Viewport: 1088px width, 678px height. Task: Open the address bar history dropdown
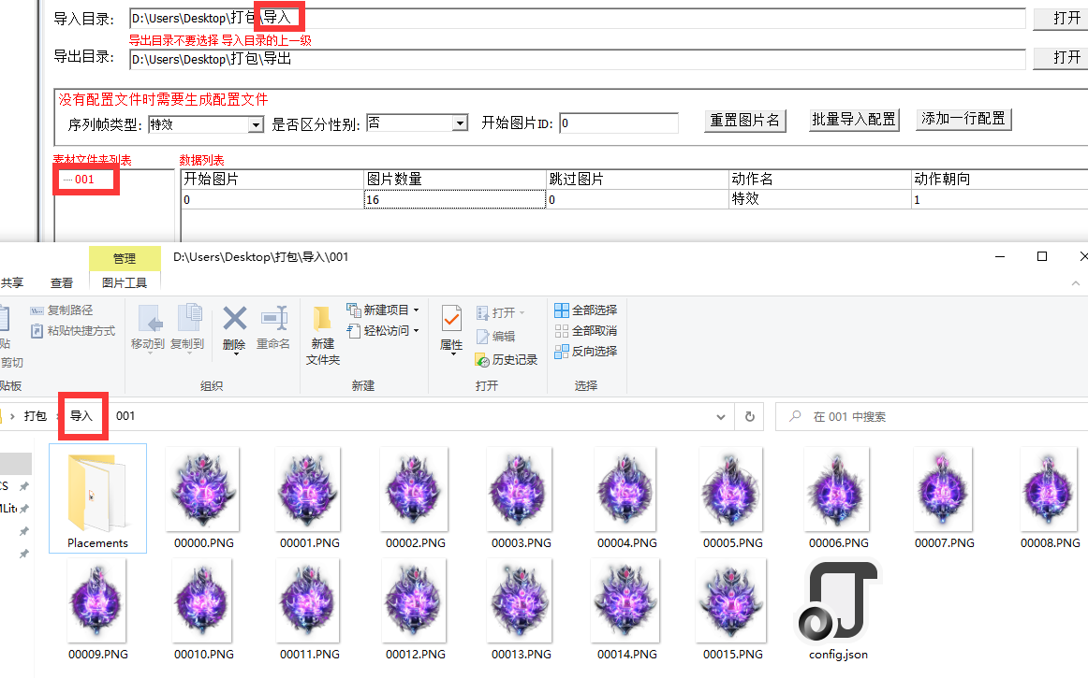[x=721, y=417]
